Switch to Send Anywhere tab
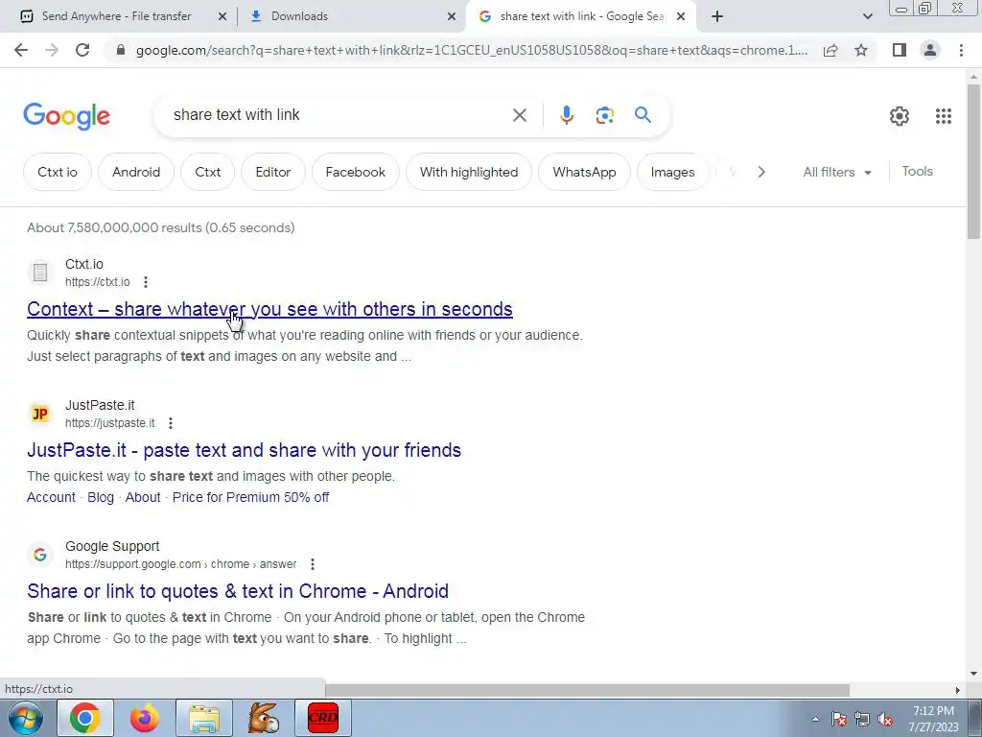 116,16
